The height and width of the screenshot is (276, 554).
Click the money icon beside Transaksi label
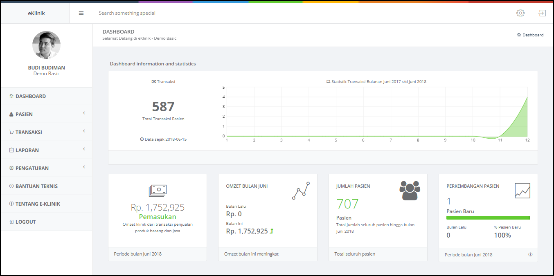tap(154, 82)
